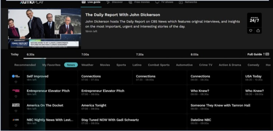The height and width of the screenshot is (131, 273).
Task: Share The Daily Report via share icon
Action: coord(258,30)
